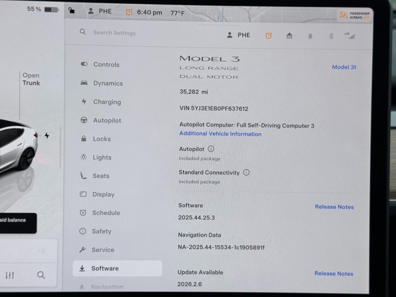This screenshot has width=396, height=297.
Task: Tap the notifications bell icon
Action: tap(310, 36)
